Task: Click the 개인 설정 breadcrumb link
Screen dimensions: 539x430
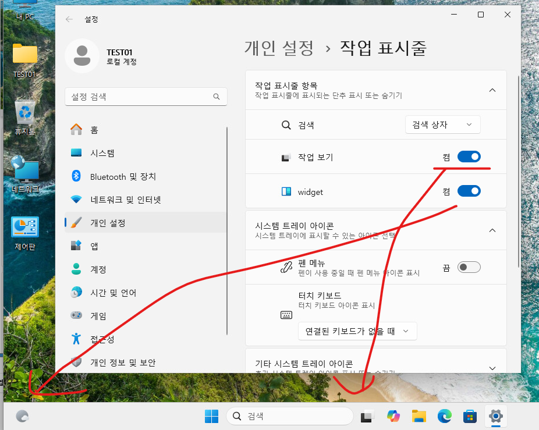Action: click(279, 48)
